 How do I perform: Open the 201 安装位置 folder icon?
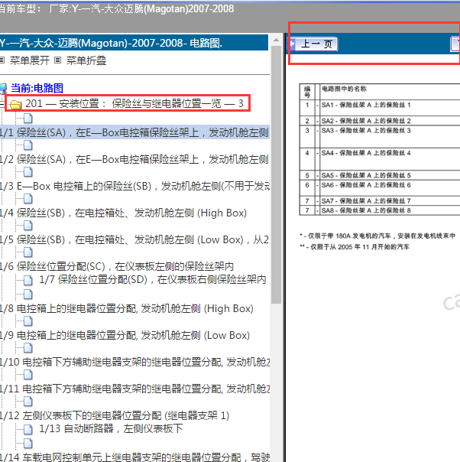pos(15,104)
